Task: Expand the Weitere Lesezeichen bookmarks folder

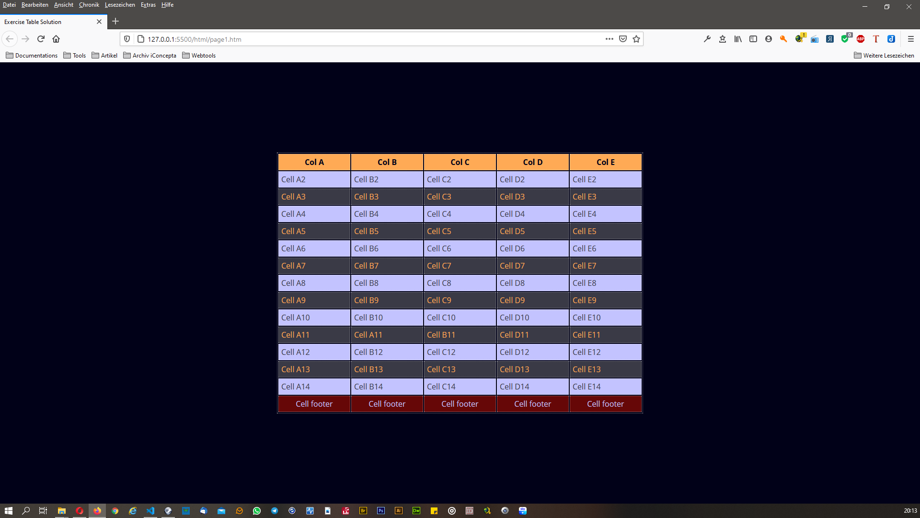Action: click(x=884, y=56)
